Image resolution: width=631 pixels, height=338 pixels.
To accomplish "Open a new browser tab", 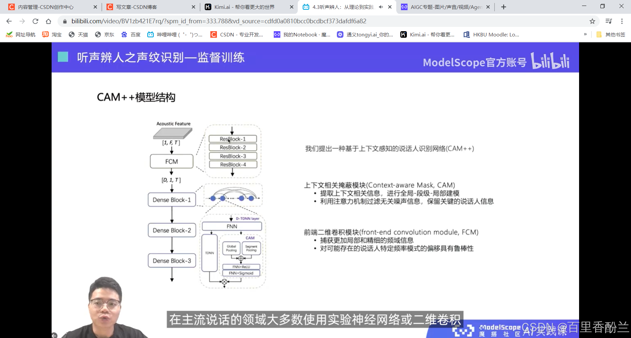I will [x=503, y=7].
